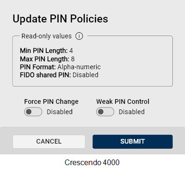Screen dimensions: 185x174
Task: Enable the Force PIN Change toggle
Action: pos(33,112)
